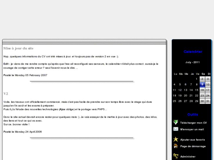
Task: Click day 13 in the calendar
Action: (185, 90)
